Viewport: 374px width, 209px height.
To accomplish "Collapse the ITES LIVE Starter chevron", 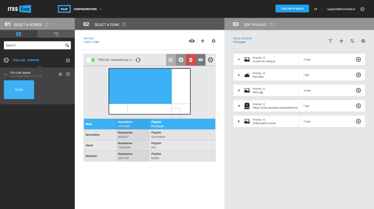I will click(x=6, y=74).
